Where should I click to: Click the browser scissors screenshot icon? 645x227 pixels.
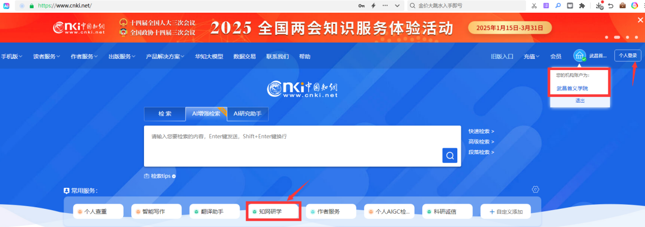tap(534, 6)
